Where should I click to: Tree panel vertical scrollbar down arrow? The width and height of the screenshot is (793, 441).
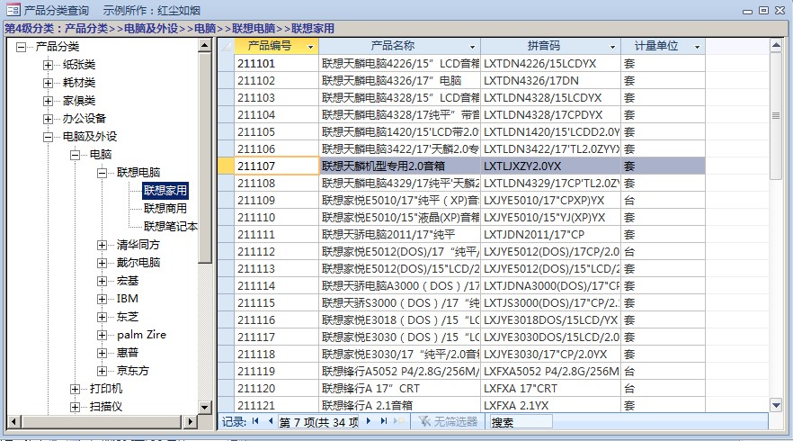[204, 407]
